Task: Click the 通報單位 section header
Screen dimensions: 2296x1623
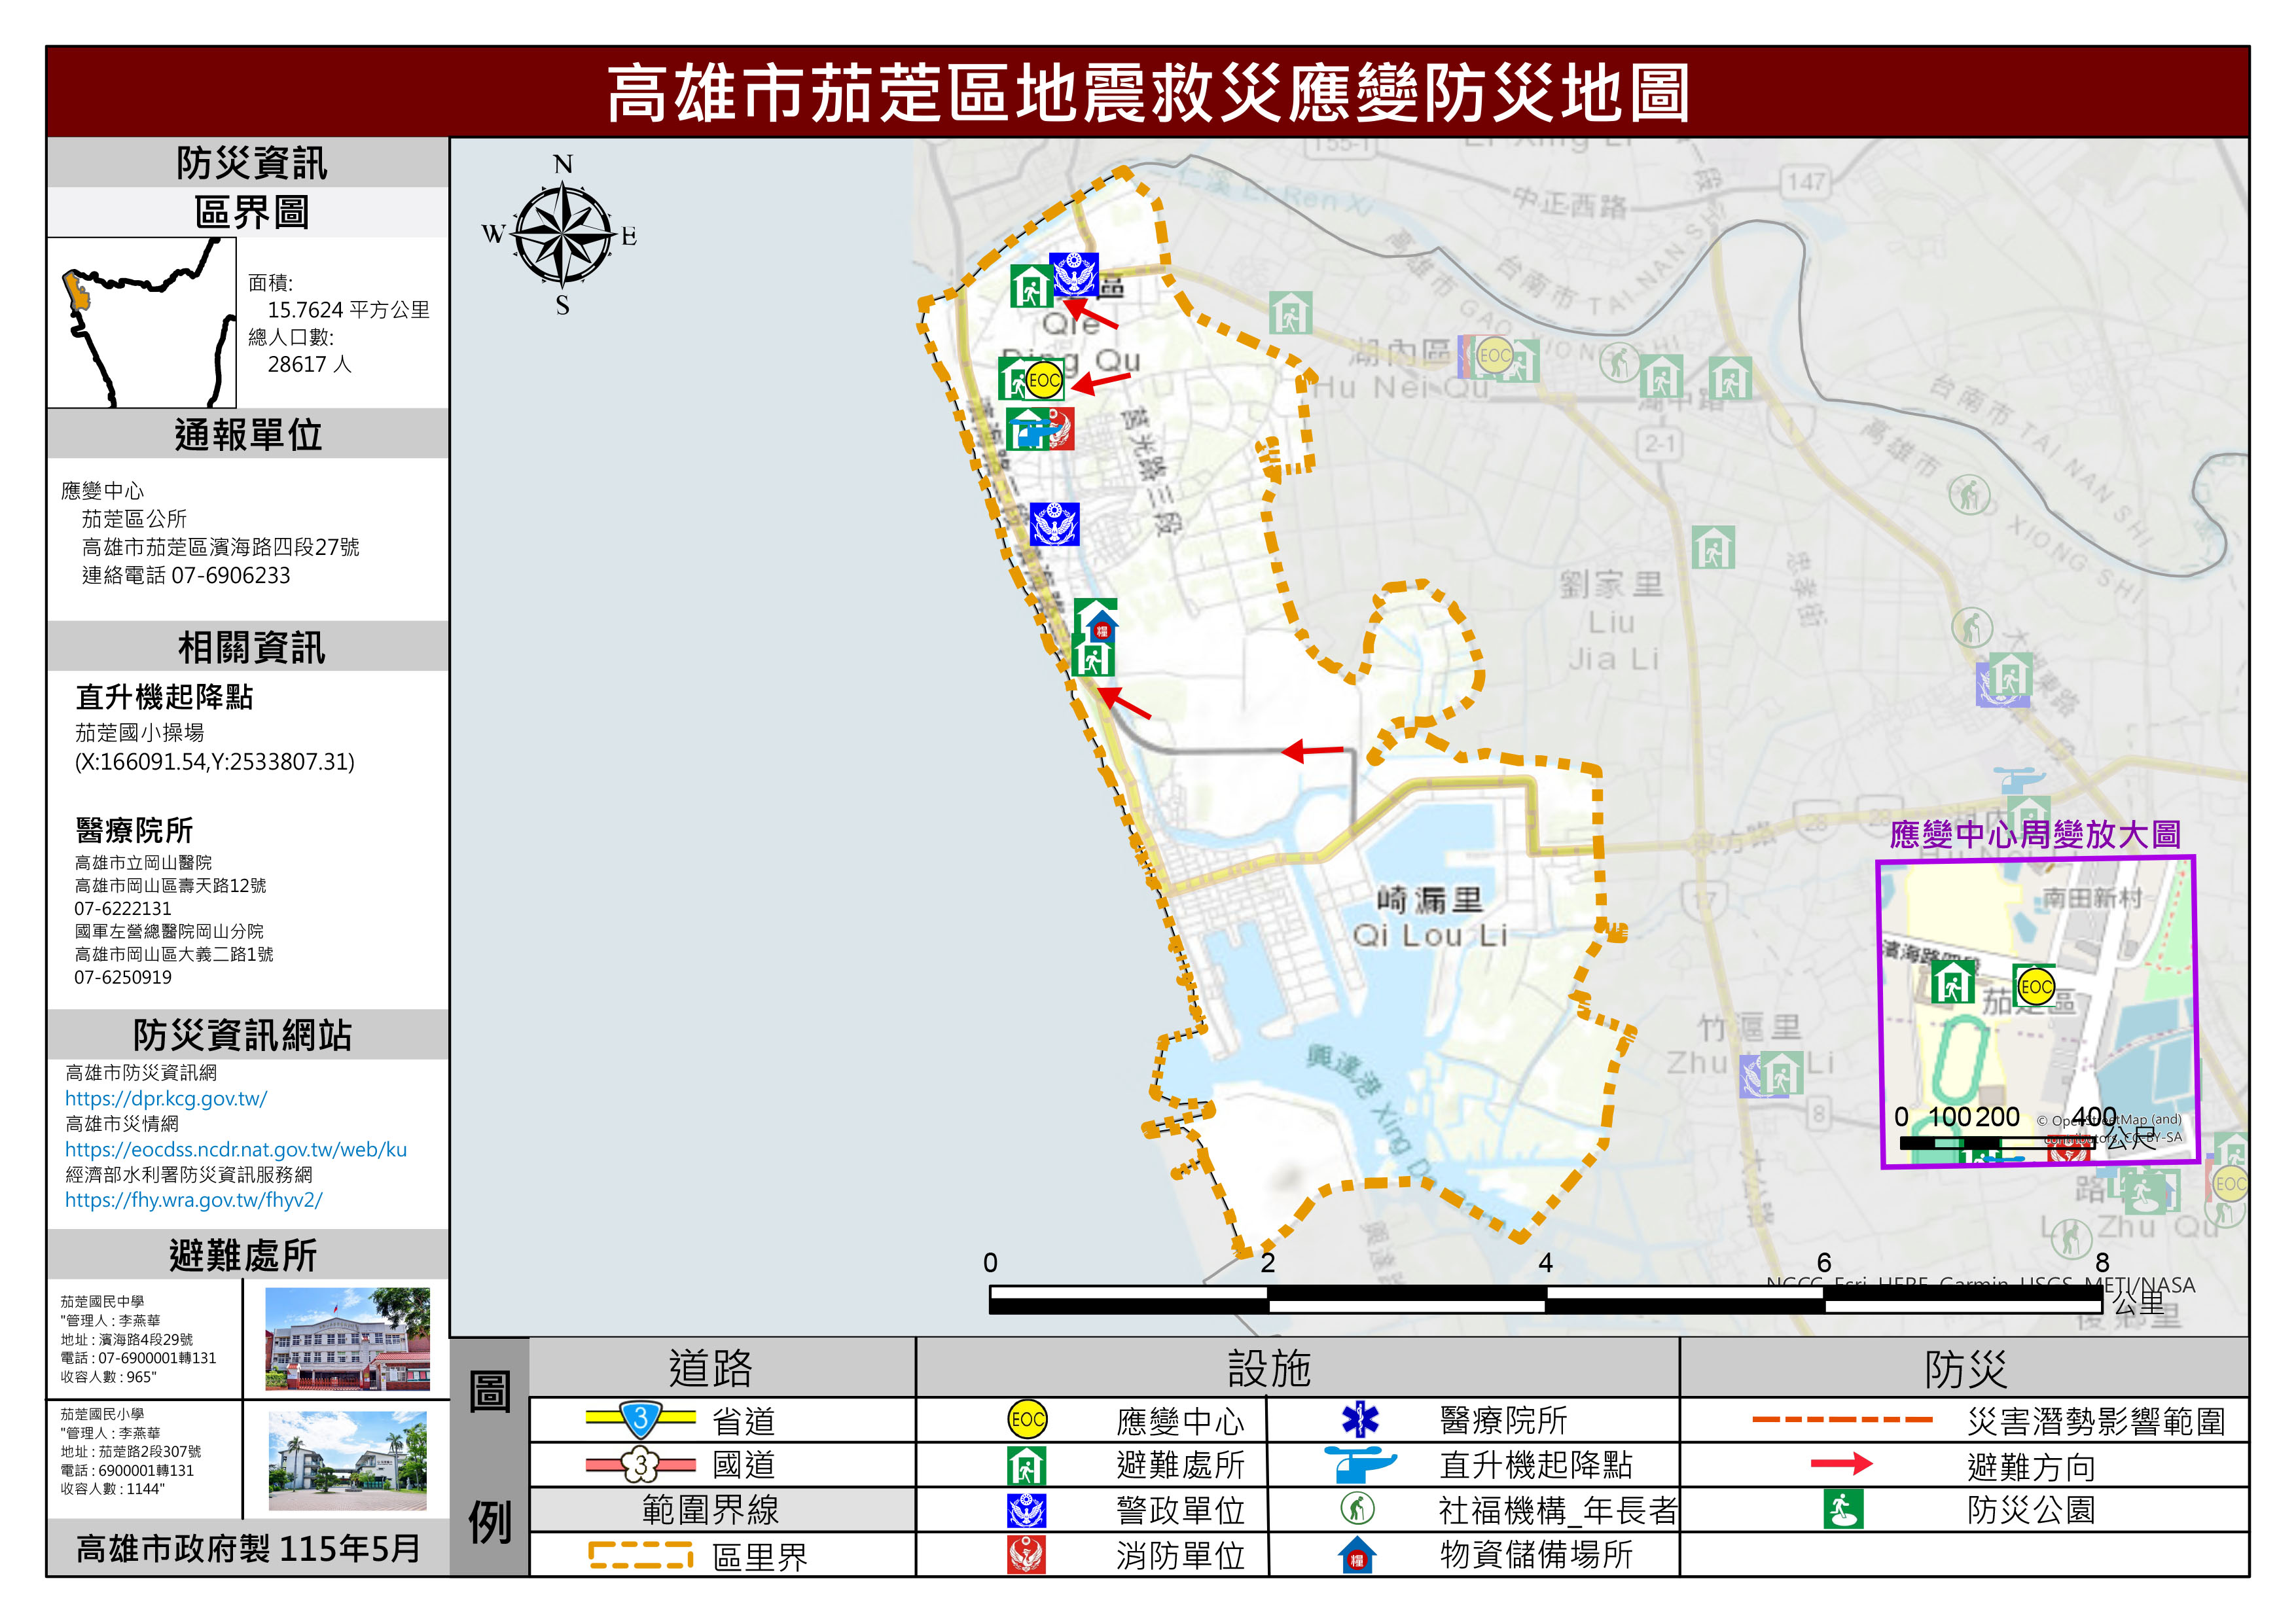Action: (x=248, y=435)
